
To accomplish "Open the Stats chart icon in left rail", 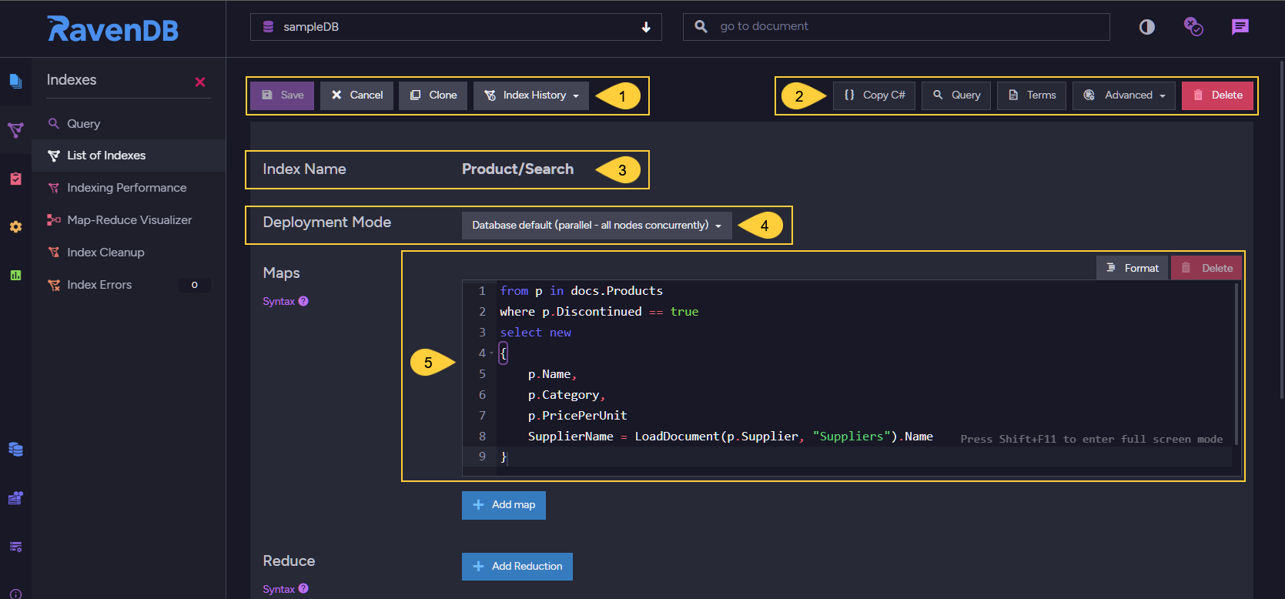I will (x=15, y=275).
